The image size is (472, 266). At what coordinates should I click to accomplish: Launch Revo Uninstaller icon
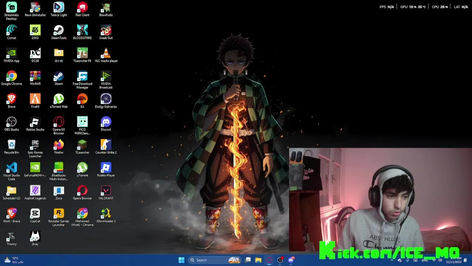[35, 10]
